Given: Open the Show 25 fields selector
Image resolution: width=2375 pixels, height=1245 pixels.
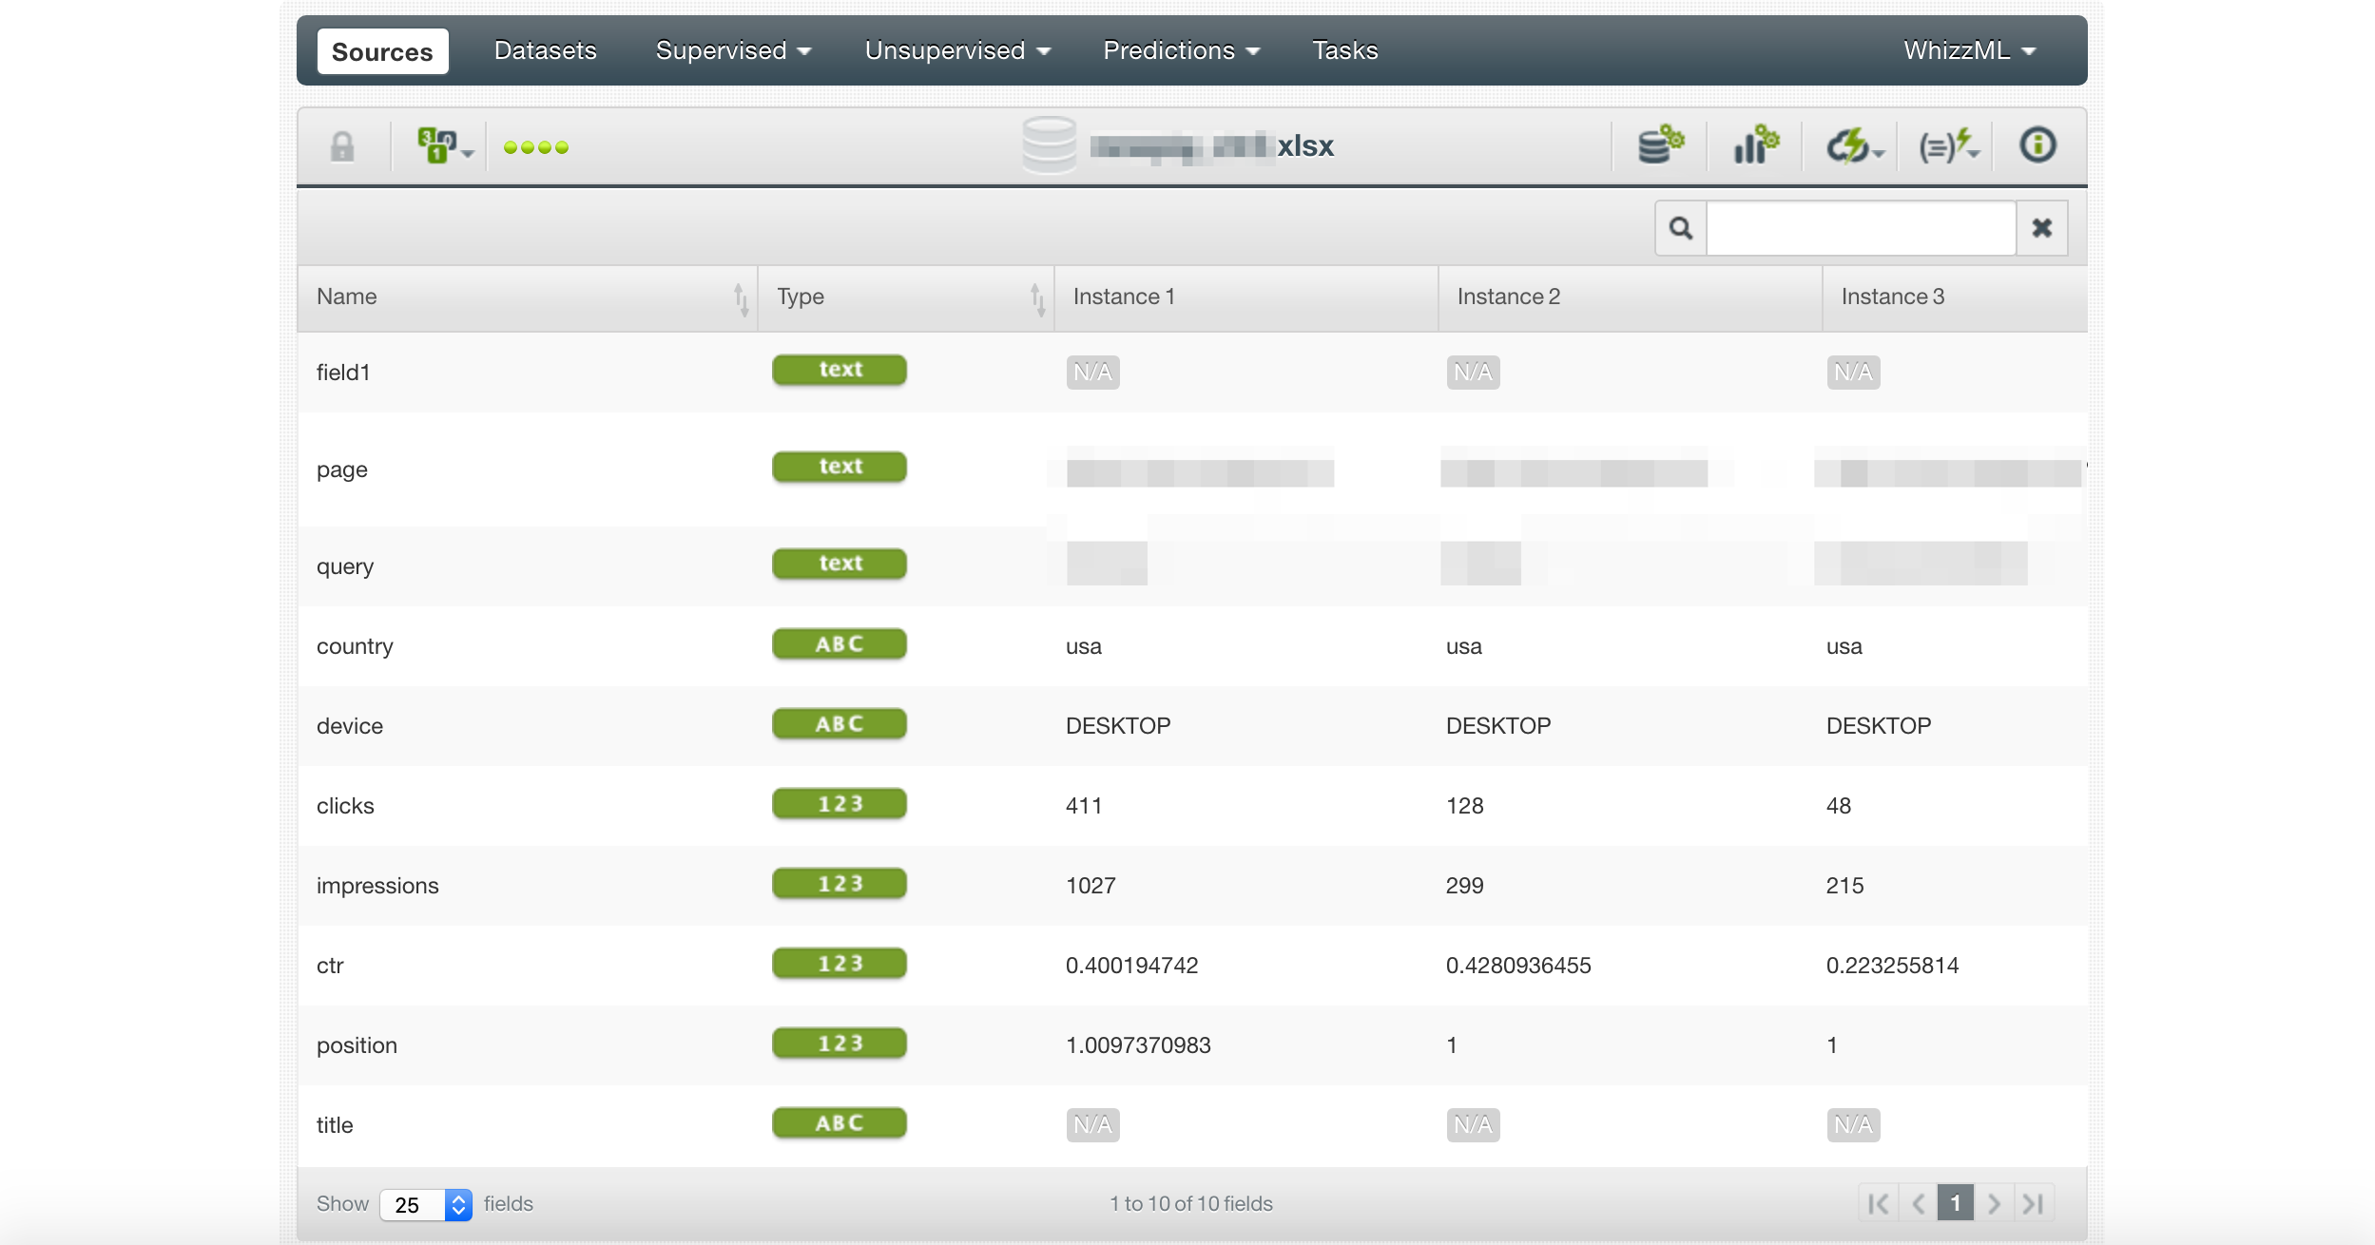Looking at the screenshot, I should tap(425, 1204).
